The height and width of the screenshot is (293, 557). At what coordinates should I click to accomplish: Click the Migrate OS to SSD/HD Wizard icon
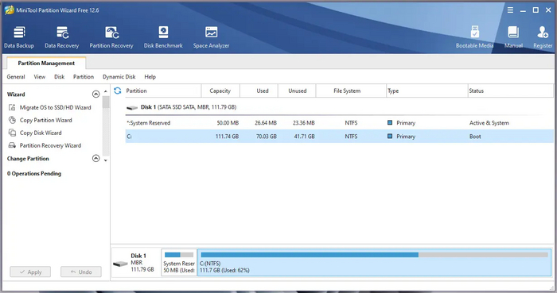(x=12, y=107)
